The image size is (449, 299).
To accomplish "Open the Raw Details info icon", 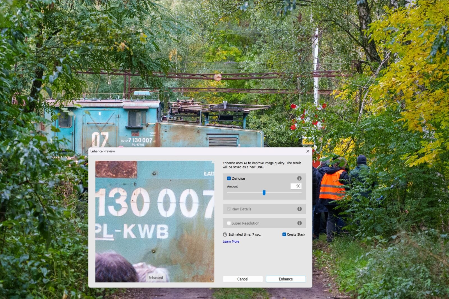I will tap(299, 209).
